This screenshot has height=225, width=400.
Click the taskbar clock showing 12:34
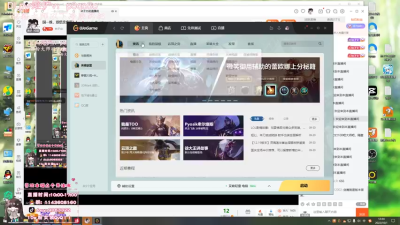pyautogui.click(x=381, y=220)
